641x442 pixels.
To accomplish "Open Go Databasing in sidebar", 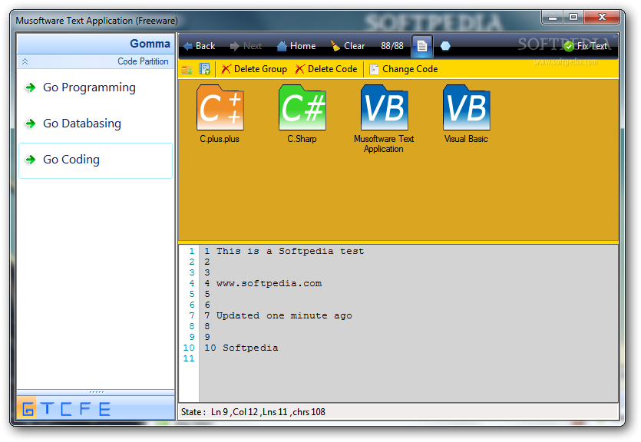I will point(96,124).
